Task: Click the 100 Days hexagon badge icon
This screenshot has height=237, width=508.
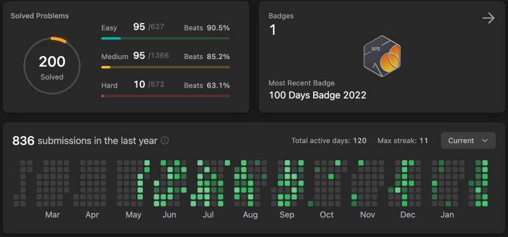Action: click(382, 56)
